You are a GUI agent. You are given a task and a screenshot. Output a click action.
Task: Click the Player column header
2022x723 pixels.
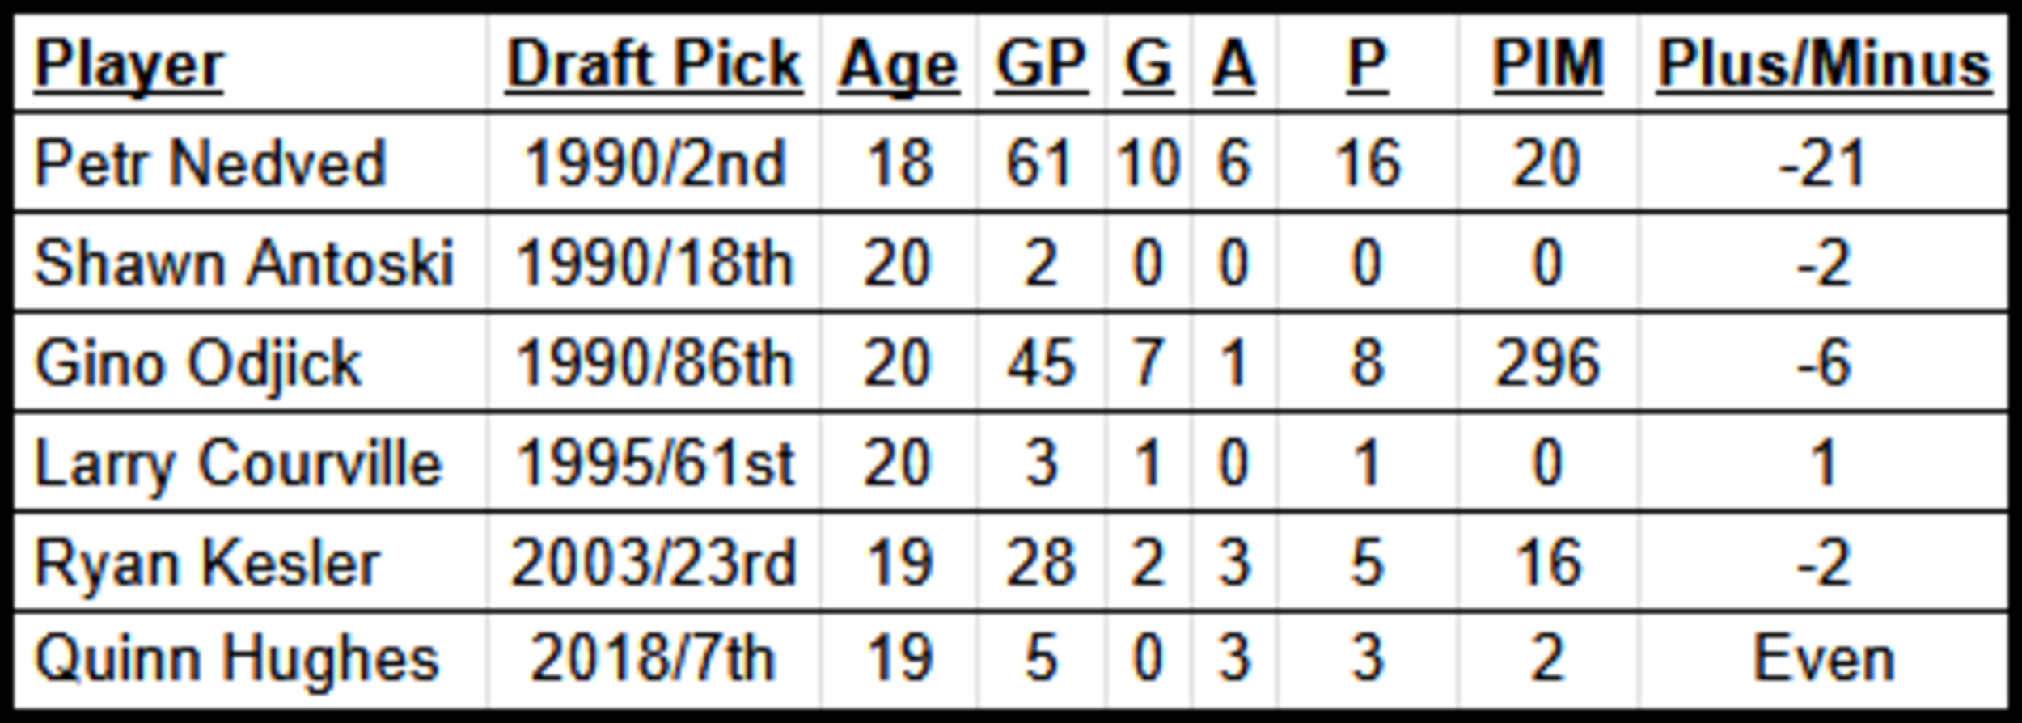(x=129, y=65)
